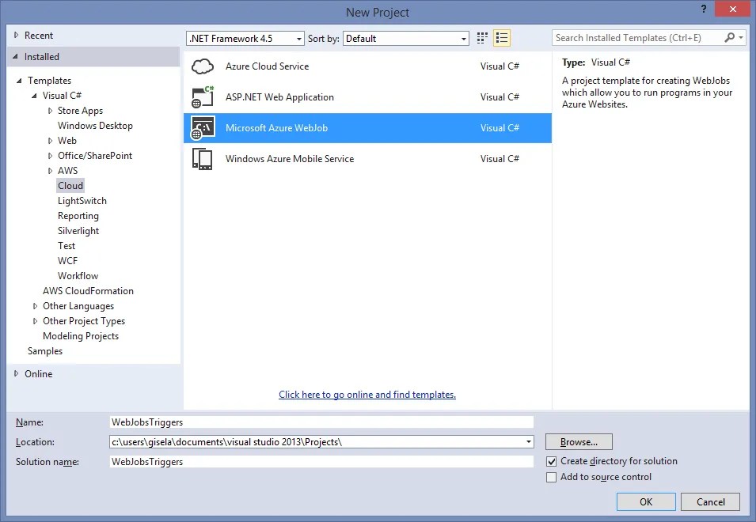This screenshot has height=522, width=756.
Task: Select Modeling Projects in the tree
Action: (x=81, y=336)
